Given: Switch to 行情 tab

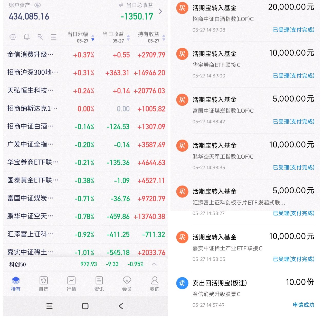Looking at the screenshot, I should pyautogui.click(x=71, y=284).
